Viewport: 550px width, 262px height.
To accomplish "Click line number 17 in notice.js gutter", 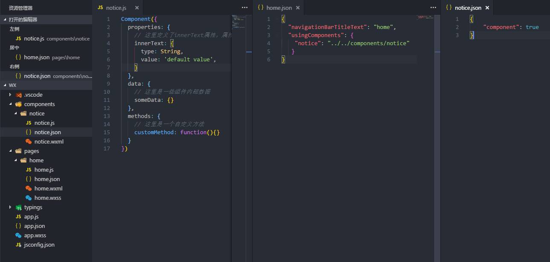I will point(107,149).
